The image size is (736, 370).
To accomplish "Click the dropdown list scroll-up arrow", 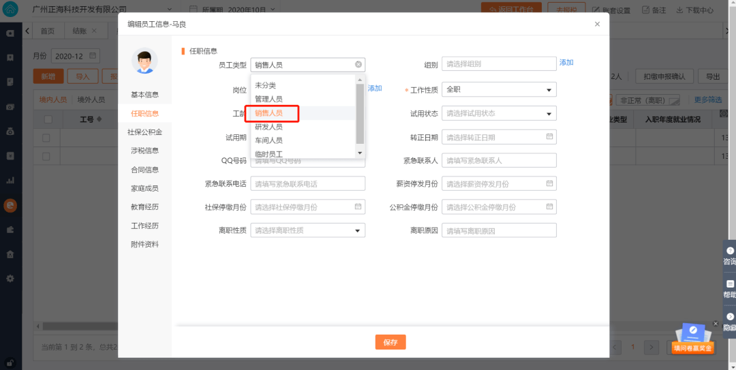I will 360,79.
